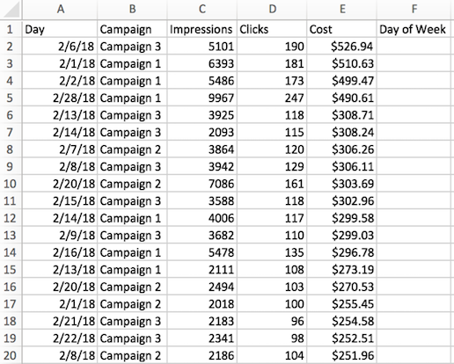Select row 5 header
Viewport: 454px width, 364px height.
11,98
